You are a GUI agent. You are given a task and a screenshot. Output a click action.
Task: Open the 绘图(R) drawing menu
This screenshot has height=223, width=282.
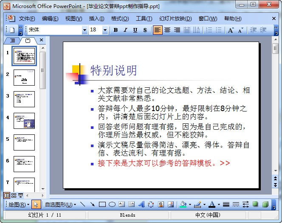tap(19, 204)
